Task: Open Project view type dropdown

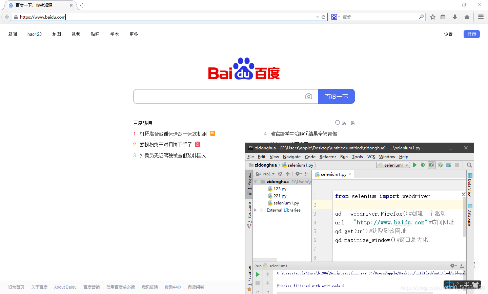Action: click(x=265, y=174)
